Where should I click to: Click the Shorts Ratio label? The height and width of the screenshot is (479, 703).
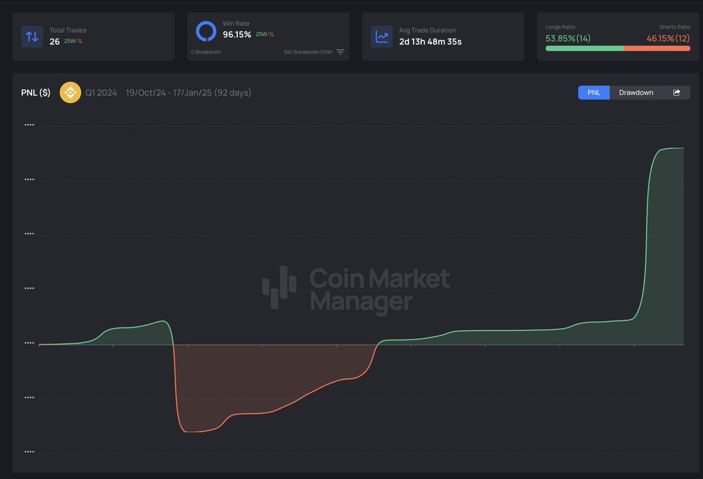point(675,27)
